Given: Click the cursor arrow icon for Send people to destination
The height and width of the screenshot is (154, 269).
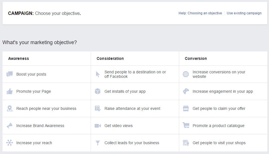Looking at the screenshot, I should click(x=98, y=74).
